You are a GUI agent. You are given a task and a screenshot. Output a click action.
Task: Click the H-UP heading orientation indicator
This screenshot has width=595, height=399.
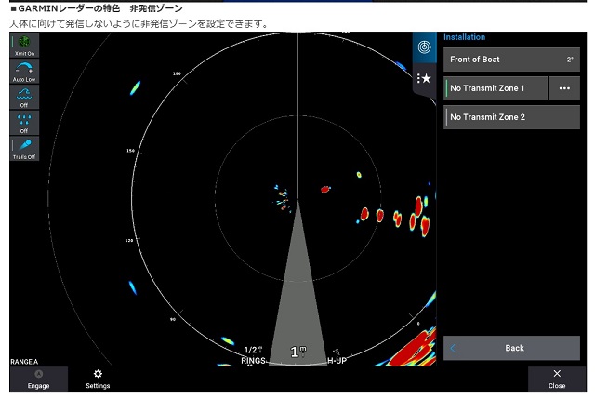tap(336, 355)
